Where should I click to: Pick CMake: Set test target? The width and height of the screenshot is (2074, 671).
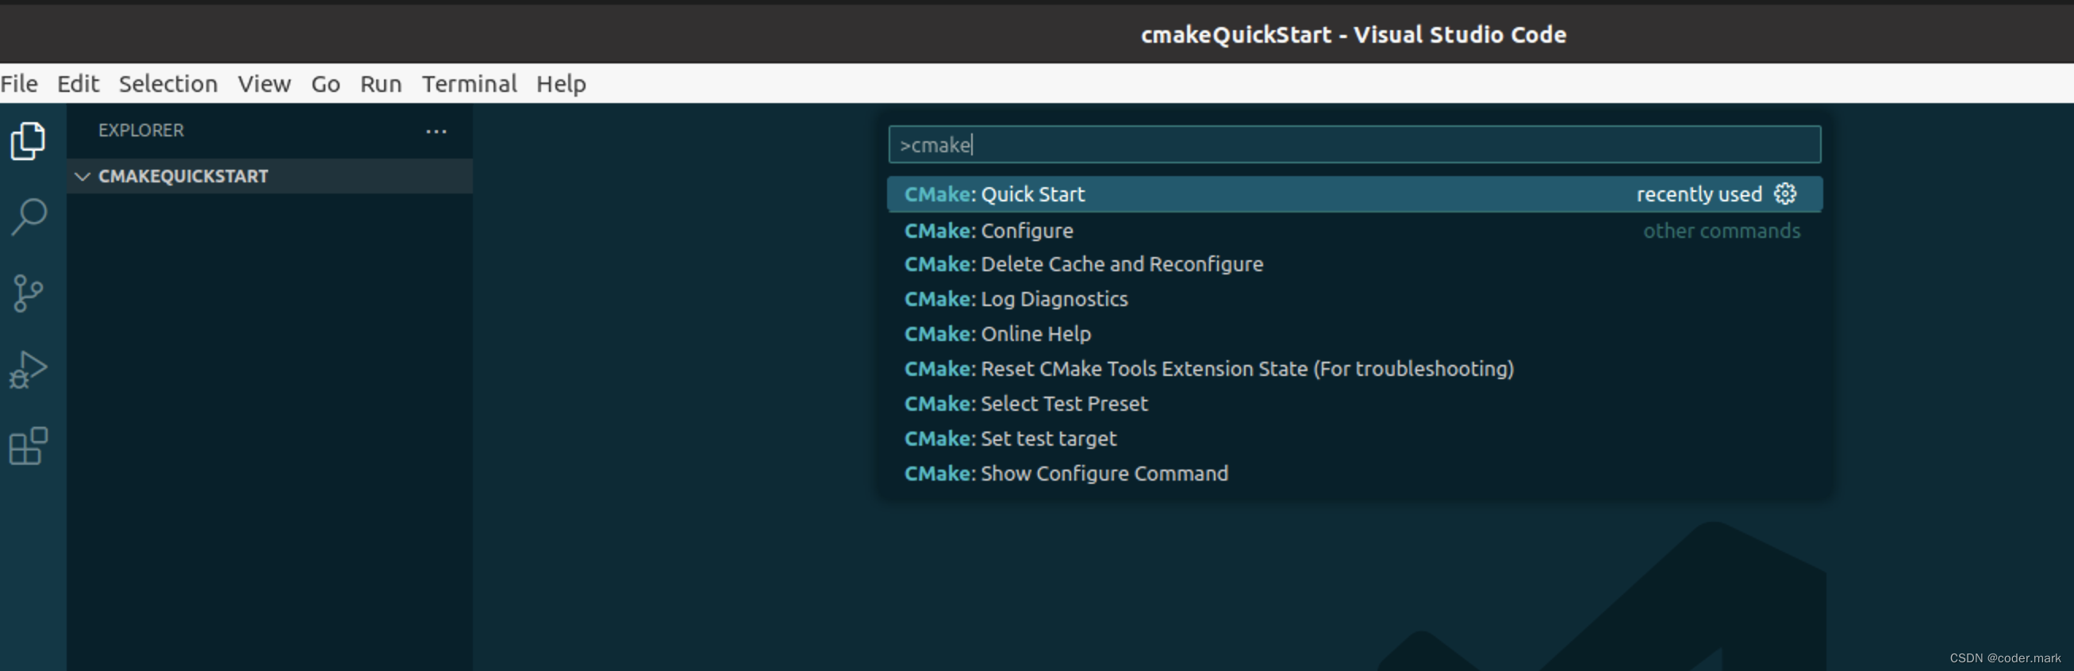point(1354,439)
